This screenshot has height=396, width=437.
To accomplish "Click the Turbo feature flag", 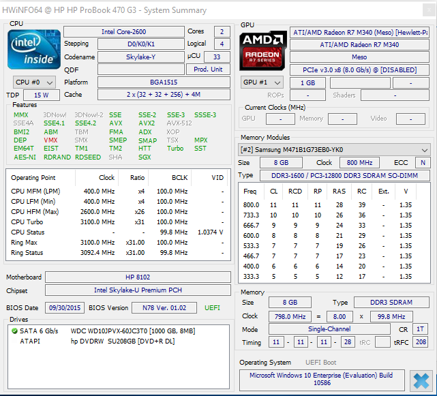I will click(175, 149).
